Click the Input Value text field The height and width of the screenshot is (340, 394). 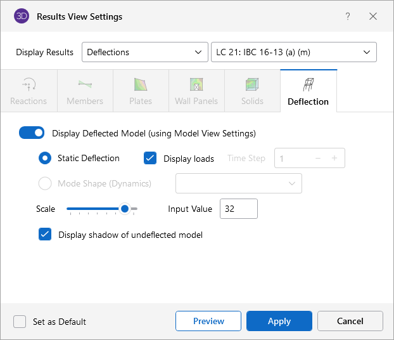pos(238,209)
